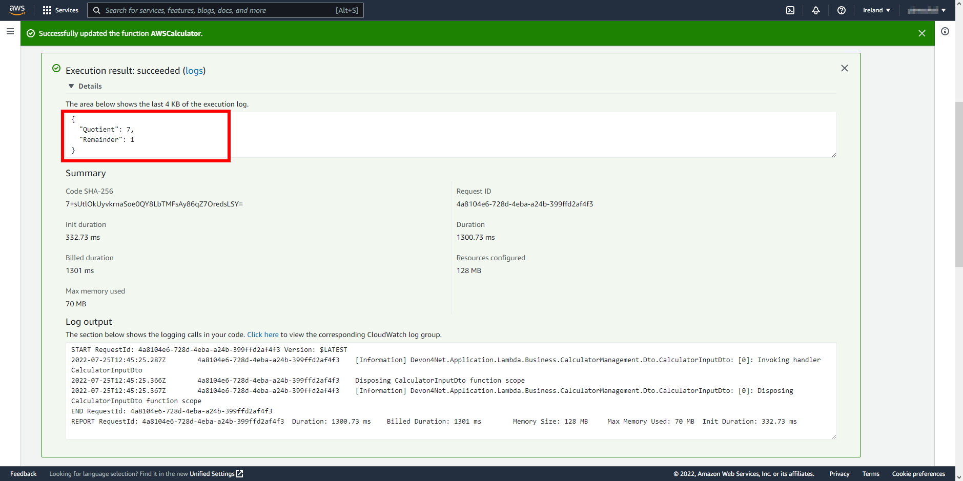Open the Ireland region selector
The image size is (963, 481).
click(x=875, y=10)
